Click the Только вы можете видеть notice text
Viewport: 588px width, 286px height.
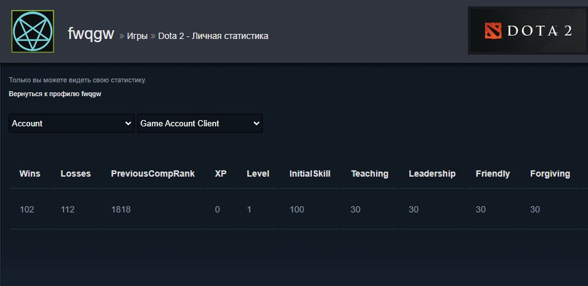(x=77, y=80)
